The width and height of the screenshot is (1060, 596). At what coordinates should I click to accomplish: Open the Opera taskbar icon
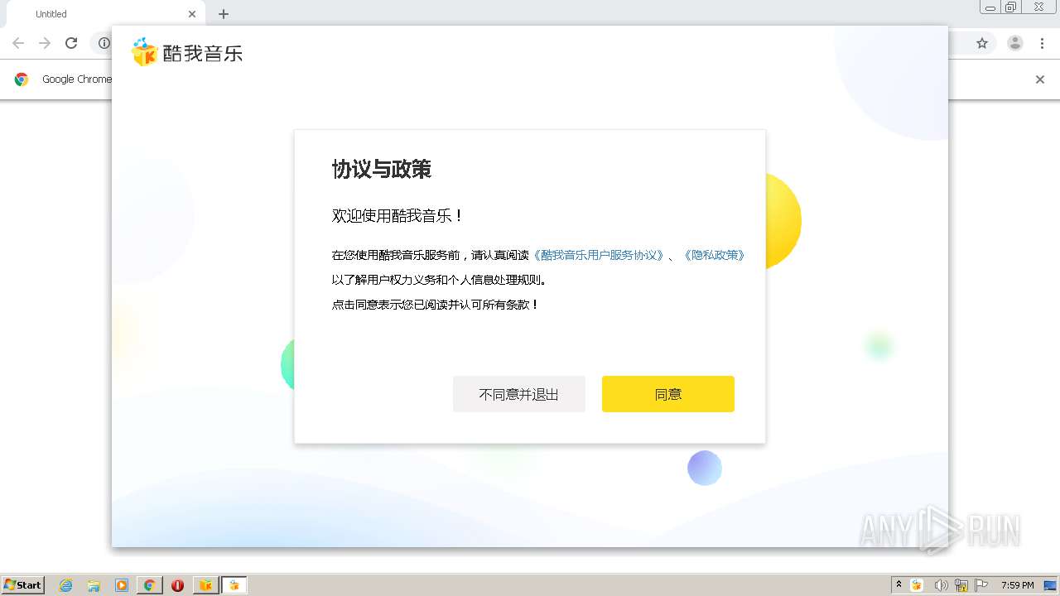[x=177, y=585]
